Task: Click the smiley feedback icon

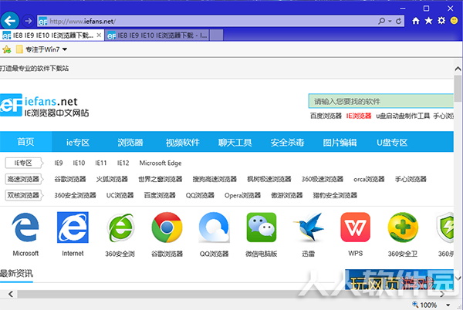Action: click(x=455, y=21)
